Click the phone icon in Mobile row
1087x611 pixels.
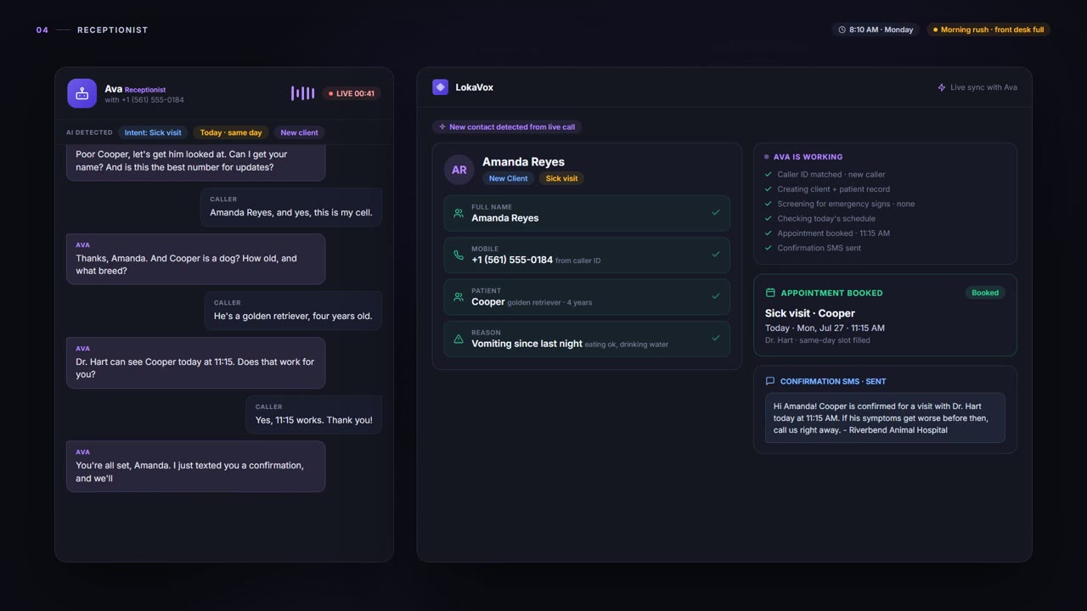459,255
